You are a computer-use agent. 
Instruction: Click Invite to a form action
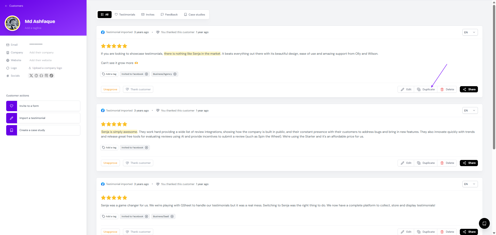tap(43, 106)
